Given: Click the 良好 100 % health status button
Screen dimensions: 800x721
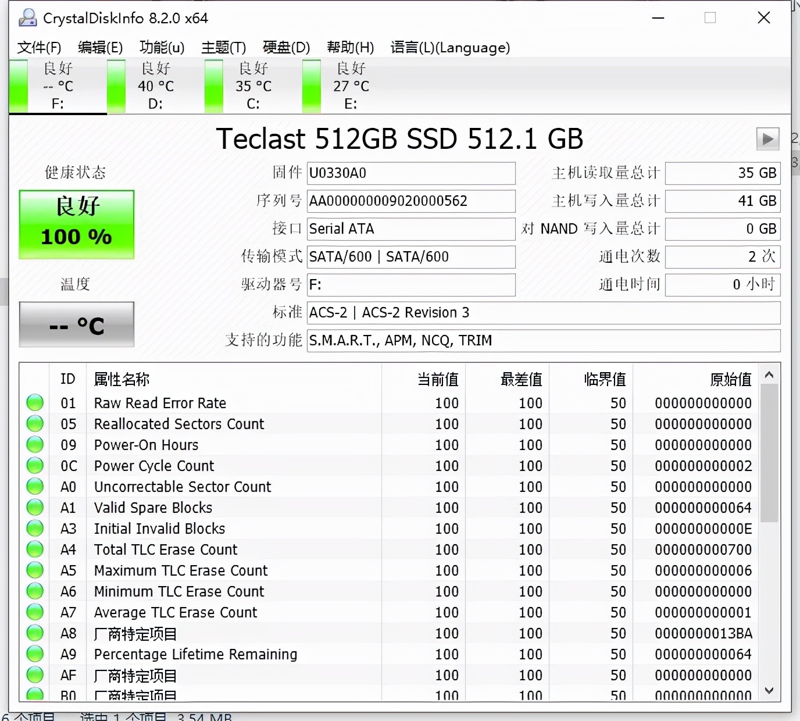Looking at the screenshot, I should (x=77, y=224).
